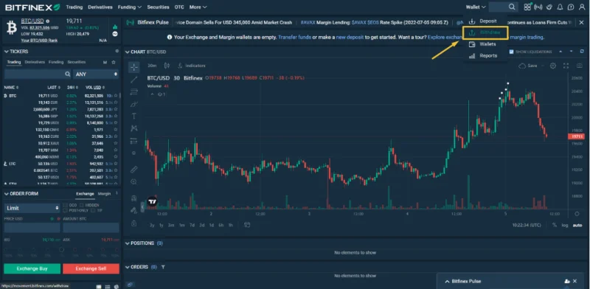Take a chart snapshot with camera icon
This screenshot has height=289, width=590.
(580, 66)
